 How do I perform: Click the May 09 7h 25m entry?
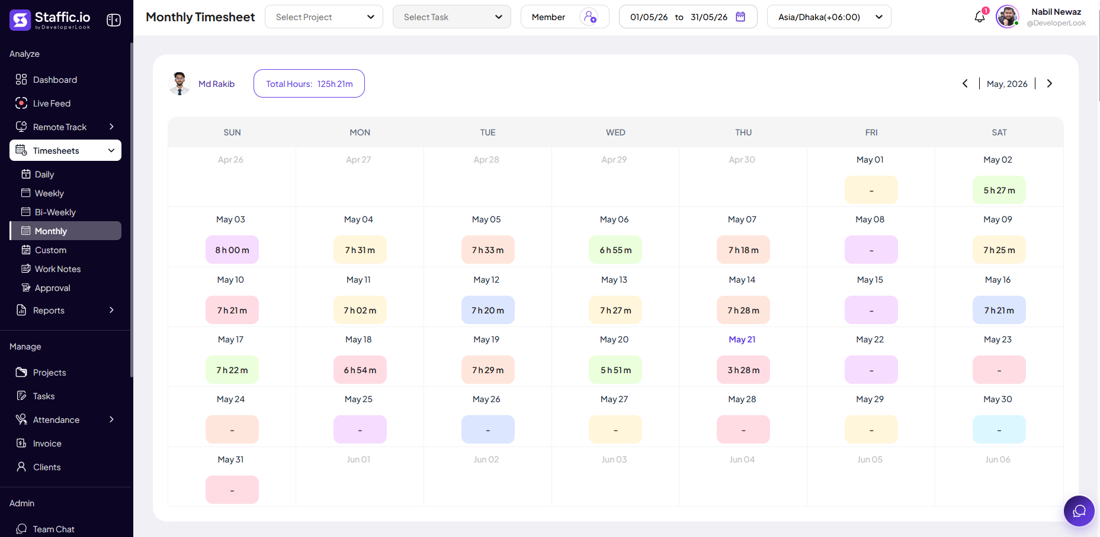point(999,250)
